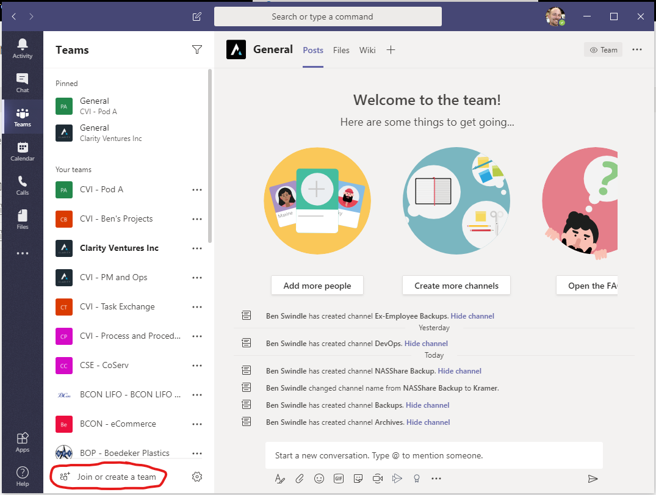Image resolution: width=656 pixels, height=495 pixels.
Task: Hide the Ex-Employee Backups channel
Action: (472, 316)
